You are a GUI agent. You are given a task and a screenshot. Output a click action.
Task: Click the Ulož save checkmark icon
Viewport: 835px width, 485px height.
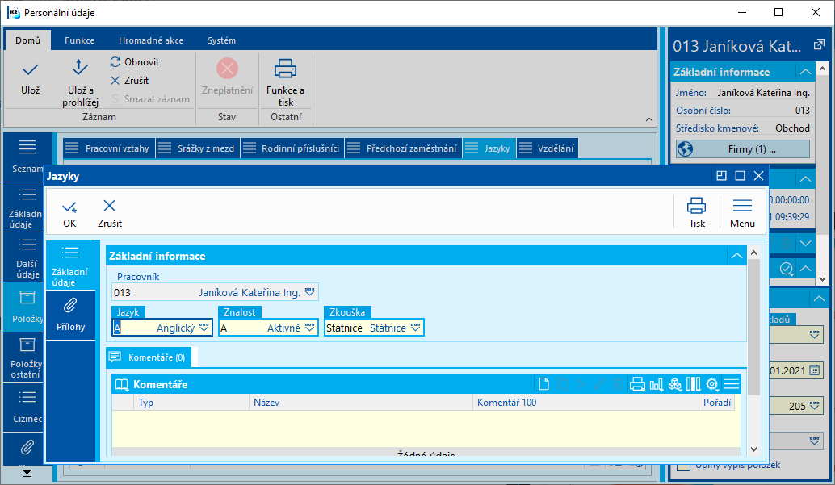(31, 69)
